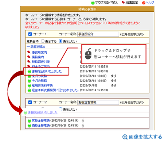Click the date (2026/04/01) on 雇用保険料率表 row
The image size is (164, 141).
tap(88, 85)
